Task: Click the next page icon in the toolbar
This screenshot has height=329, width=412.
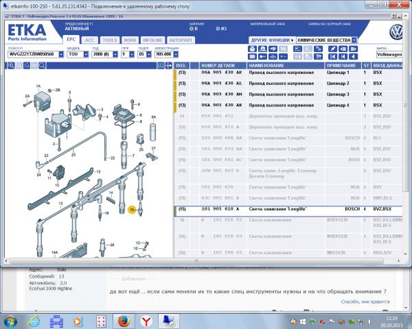Action: (x=354, y=49)
